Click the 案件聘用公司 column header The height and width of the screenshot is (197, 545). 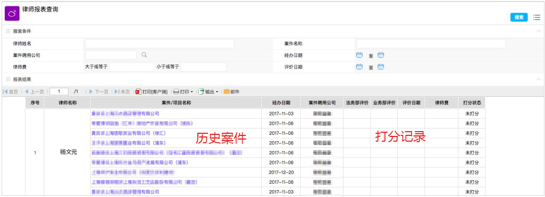tap(322, 103)
